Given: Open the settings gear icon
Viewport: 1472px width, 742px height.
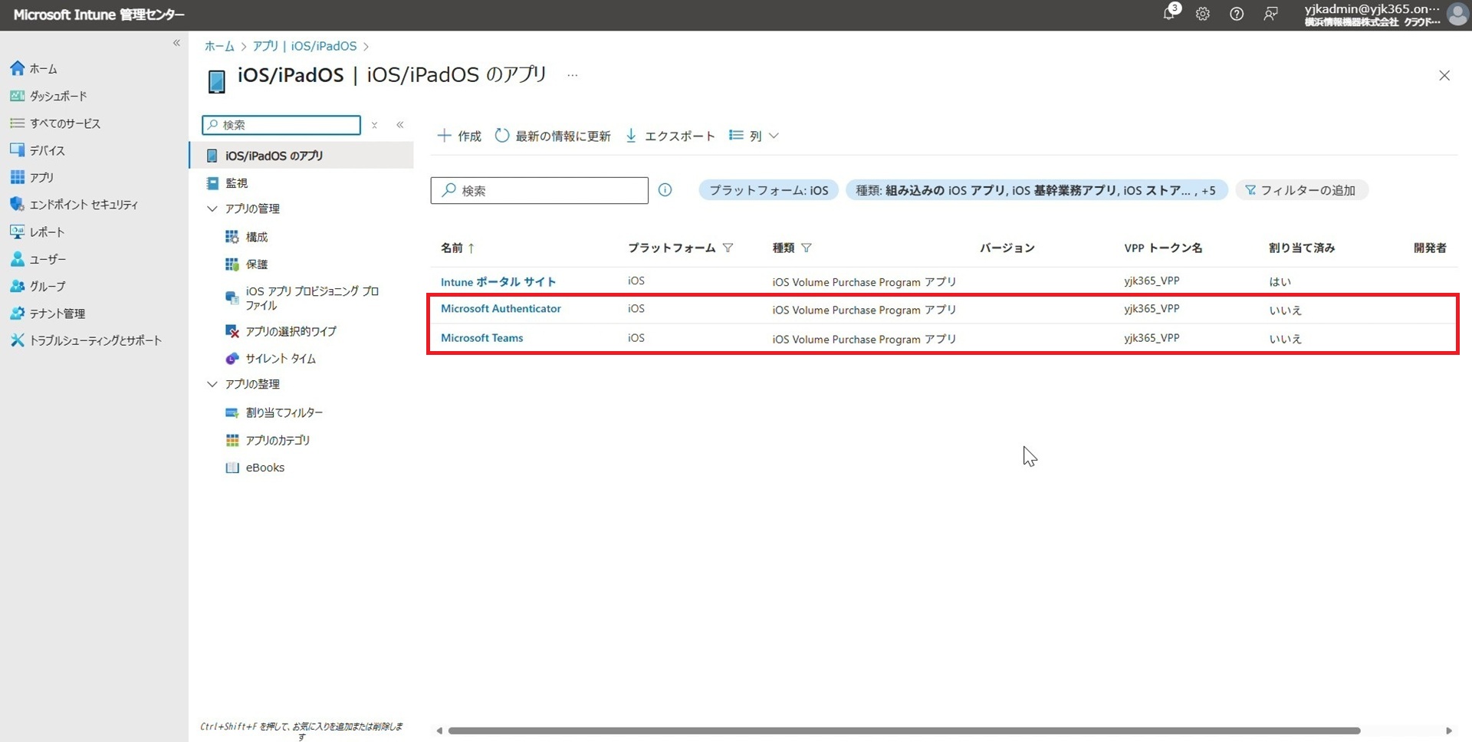Looking at the screenshot, I should click(x=1202, y=14).
